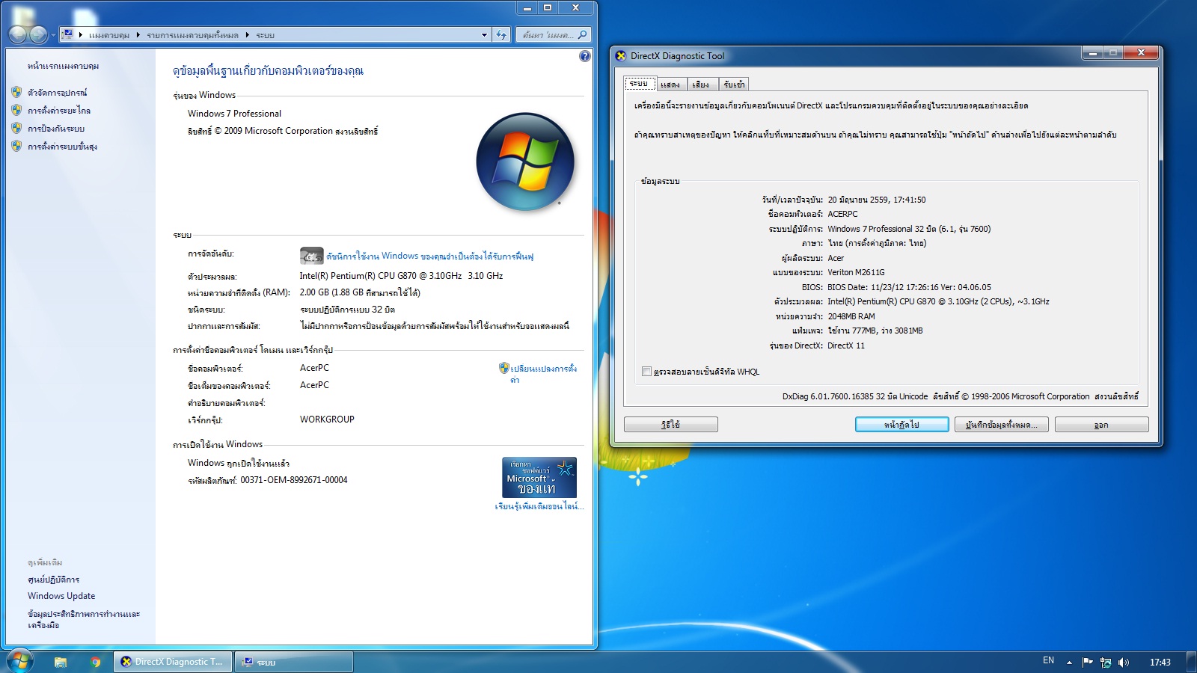Click the shield icon beside ตัวจัดการอุปกรณ์
Screen dimensions: 1197x673
pos(16,92)
